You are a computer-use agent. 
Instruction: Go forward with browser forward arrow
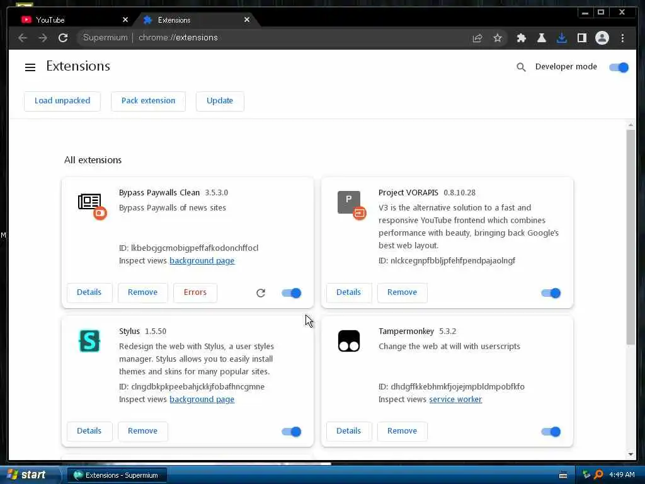pyautogui.click(x=43, y=38)
